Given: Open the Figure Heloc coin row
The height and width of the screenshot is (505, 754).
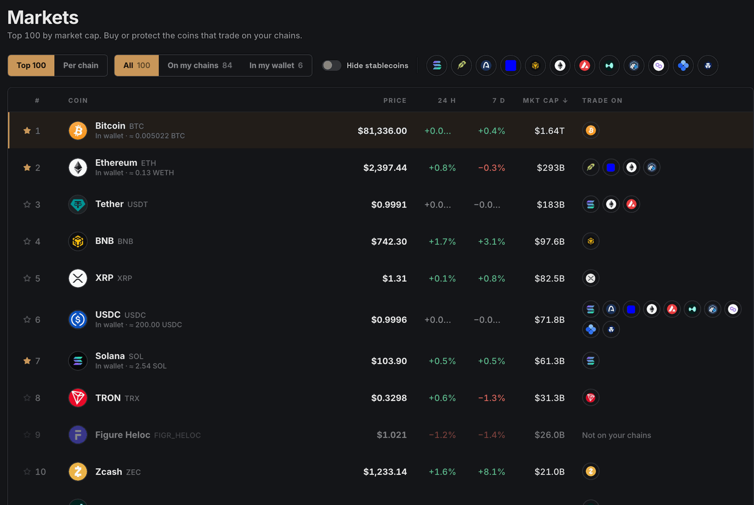Looking at the screenshot, I should click(x=380, y=435).
